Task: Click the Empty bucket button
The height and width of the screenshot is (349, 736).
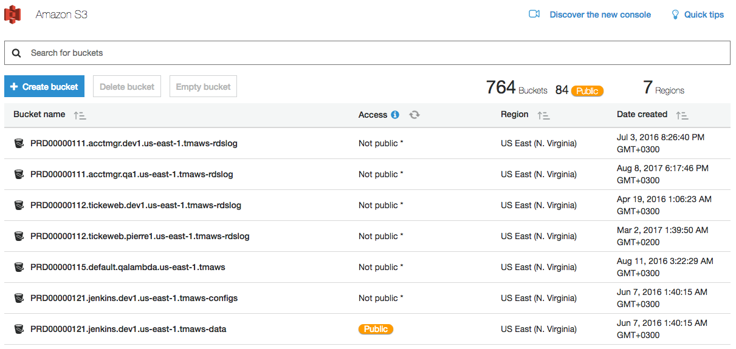Action: pos(203,87)
